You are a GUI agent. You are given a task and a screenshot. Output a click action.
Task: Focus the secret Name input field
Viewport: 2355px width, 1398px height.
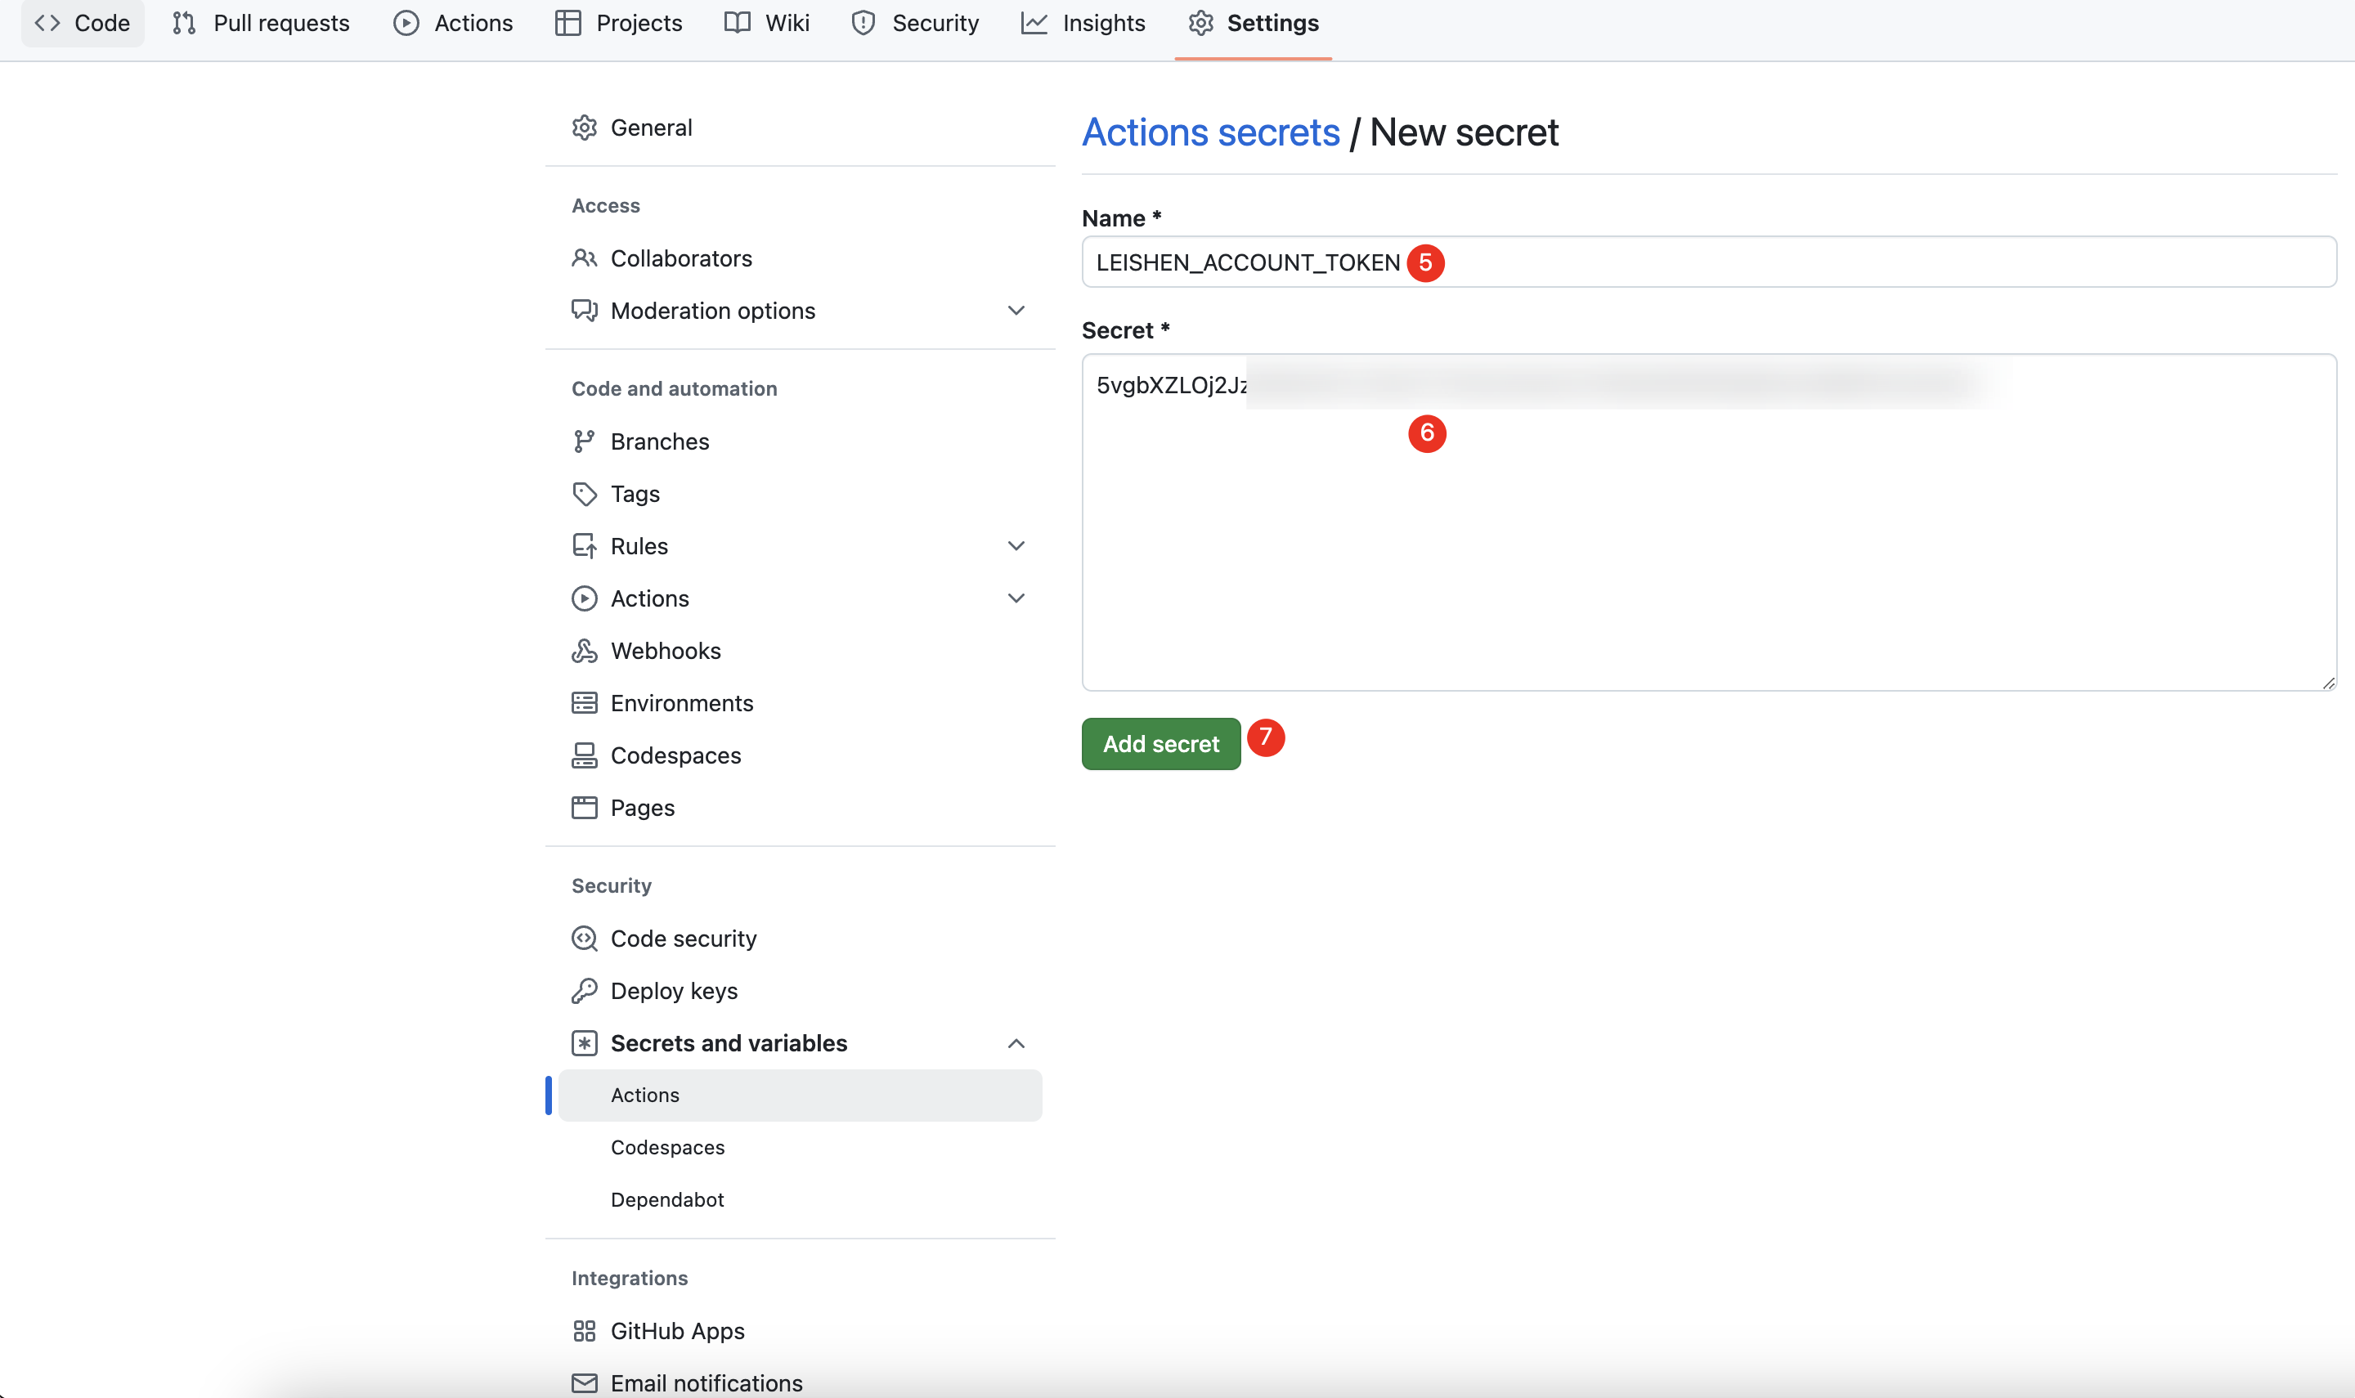(x=1709, y=262)
